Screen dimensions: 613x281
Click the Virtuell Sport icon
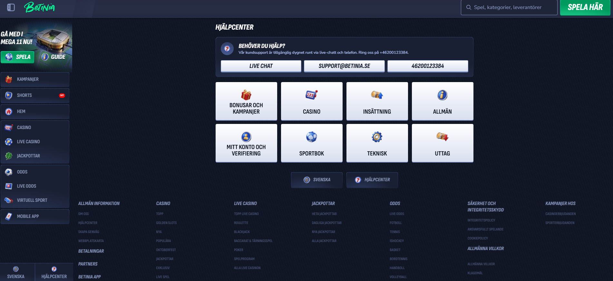click(9, 201)
